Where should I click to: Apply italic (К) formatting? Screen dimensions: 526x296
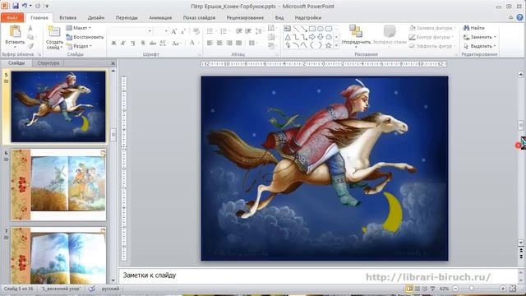point(123,43)
